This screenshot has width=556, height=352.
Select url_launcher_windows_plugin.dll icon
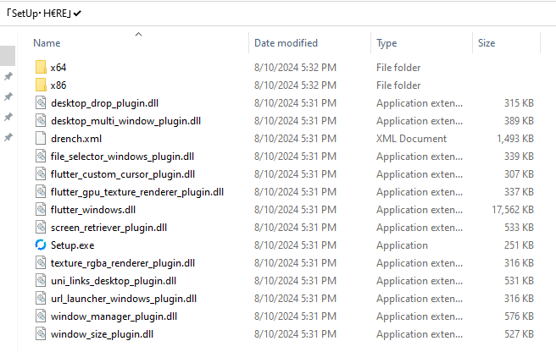[41, 299]
